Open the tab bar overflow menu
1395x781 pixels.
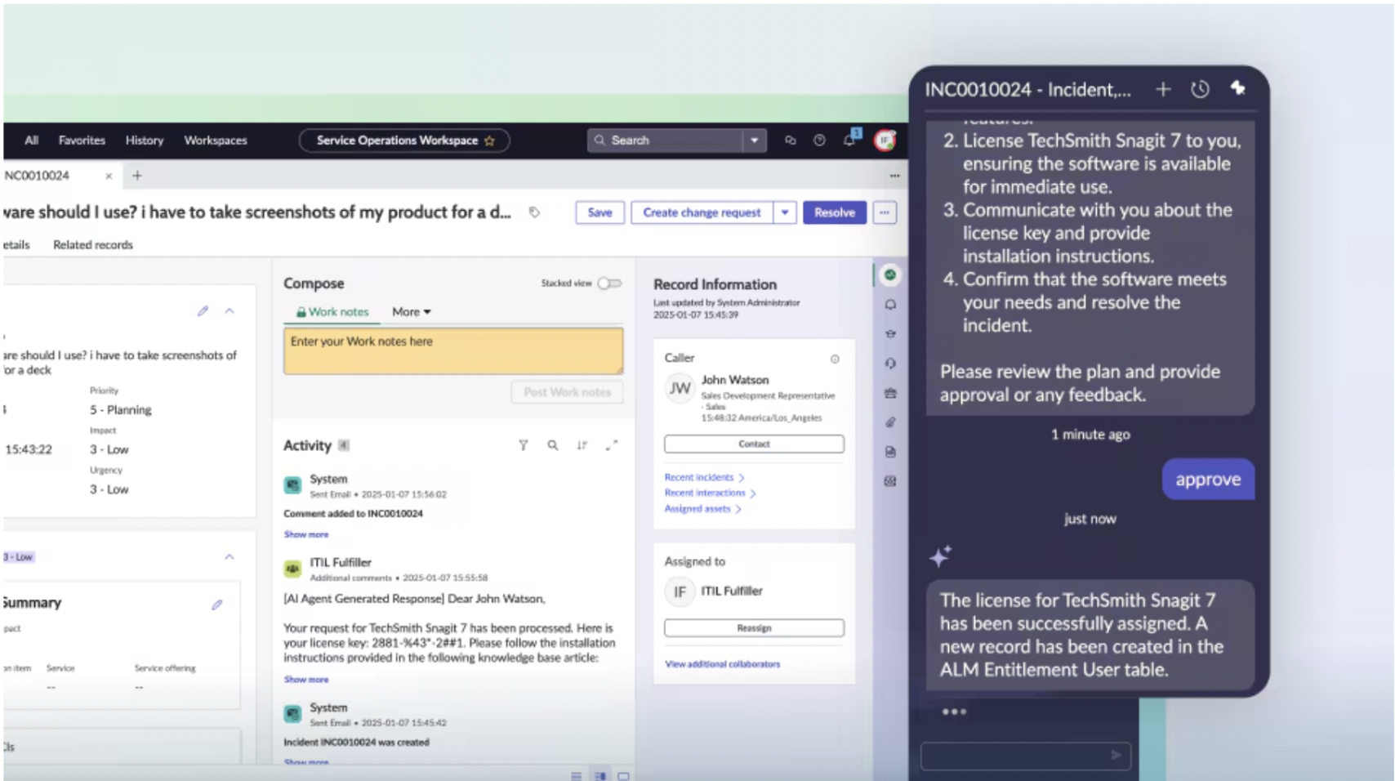point(894,176)
